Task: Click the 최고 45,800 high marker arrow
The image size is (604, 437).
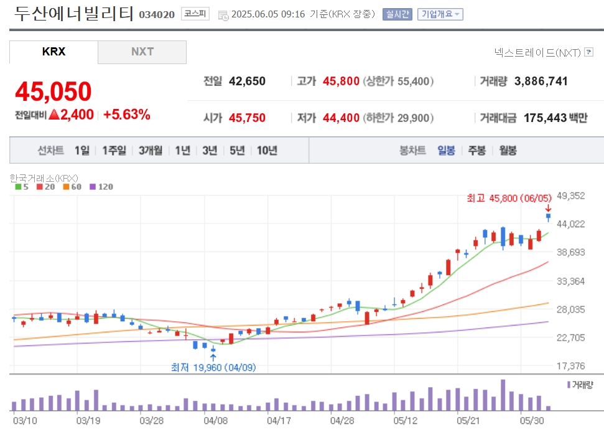Action: click(x=548, y=209)
